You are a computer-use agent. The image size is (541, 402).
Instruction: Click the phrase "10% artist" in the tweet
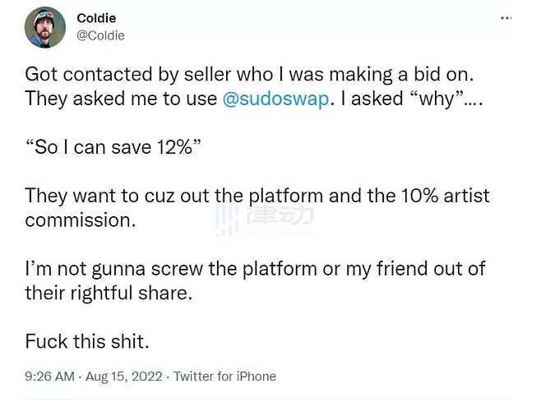[445, 196]
